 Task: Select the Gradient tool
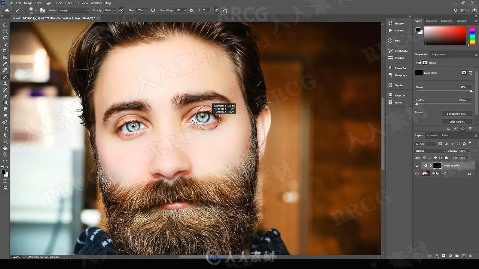5,103
